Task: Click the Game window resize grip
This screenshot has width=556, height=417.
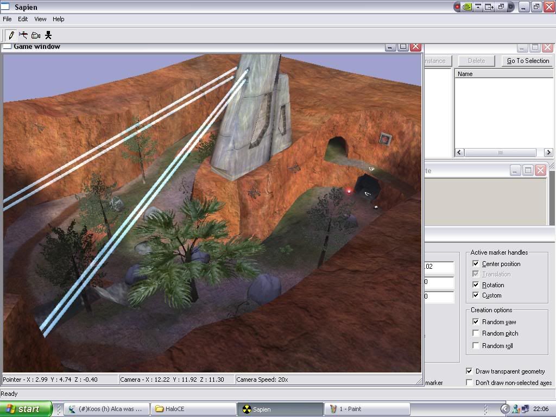Action: tap(419, 381)
